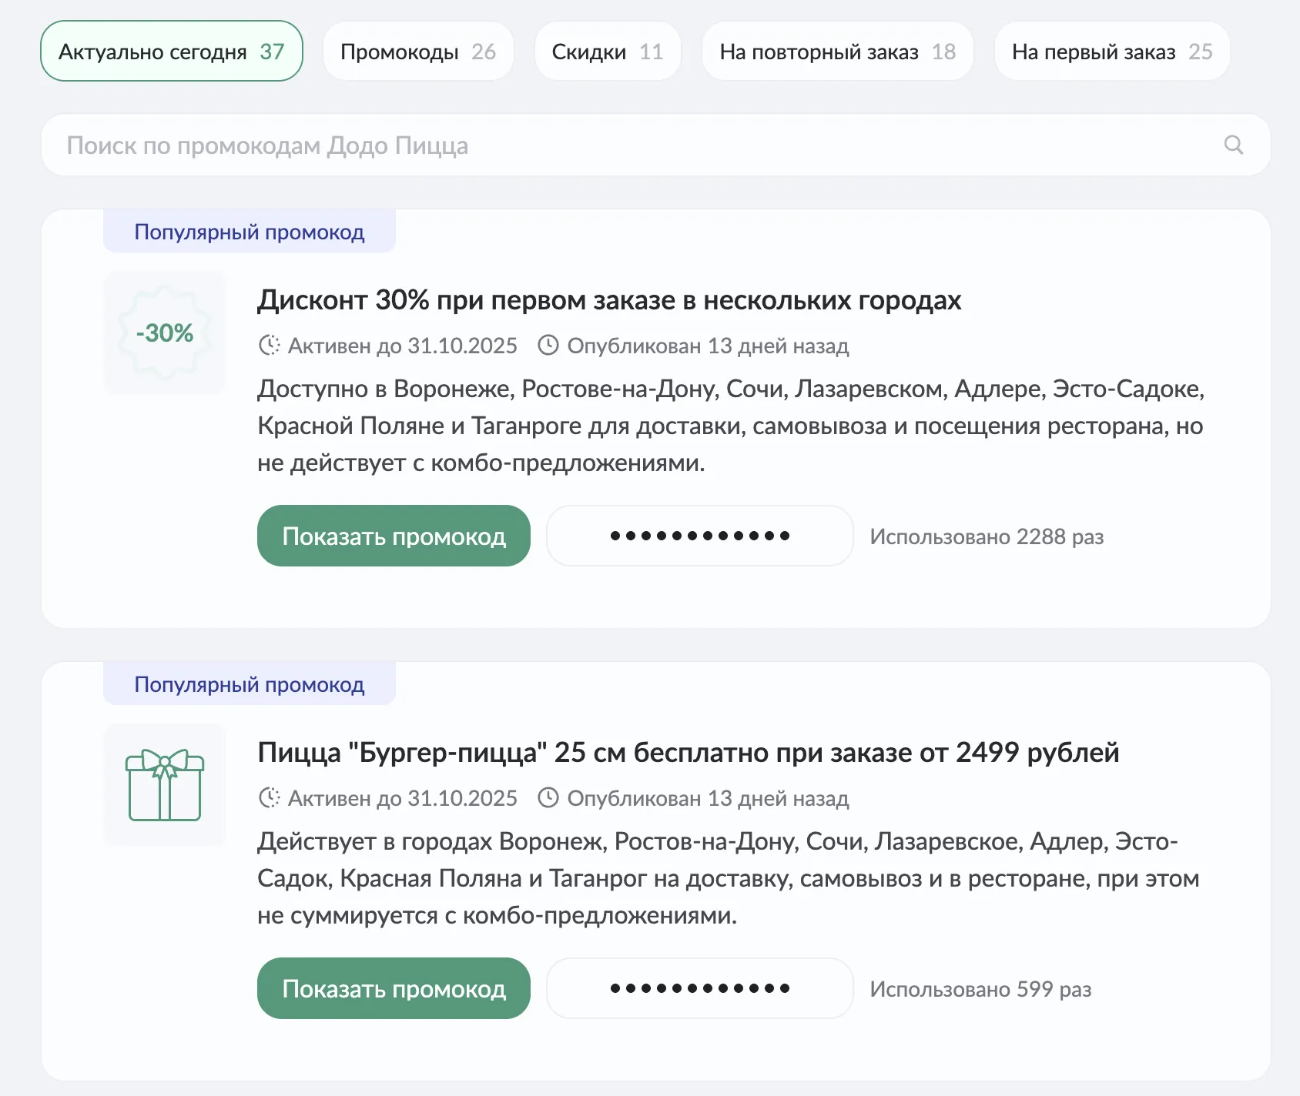Click the gift box icon on burger-pizza promo

(x=164, y=785)
